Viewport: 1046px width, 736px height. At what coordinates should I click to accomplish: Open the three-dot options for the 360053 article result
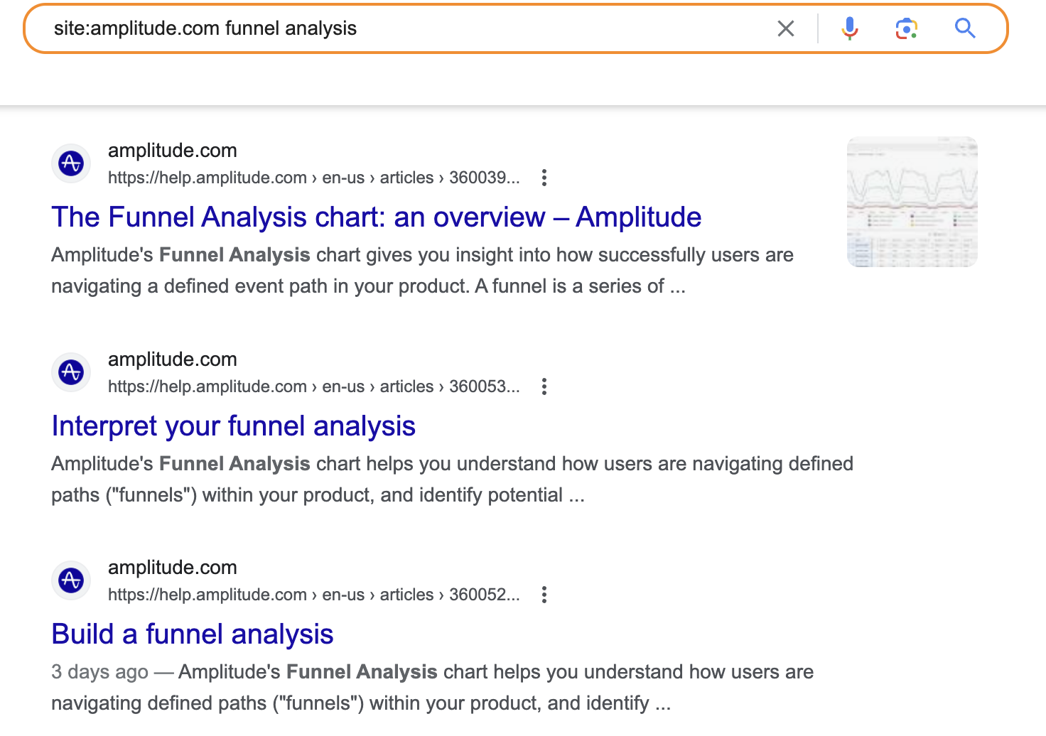(x=544, y=386)
